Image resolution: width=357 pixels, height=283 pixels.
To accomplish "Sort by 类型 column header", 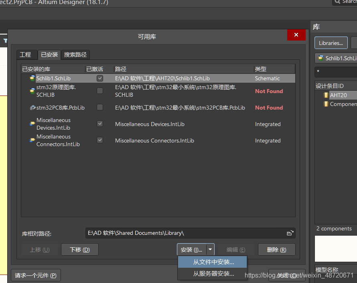I will pos(274,69).
